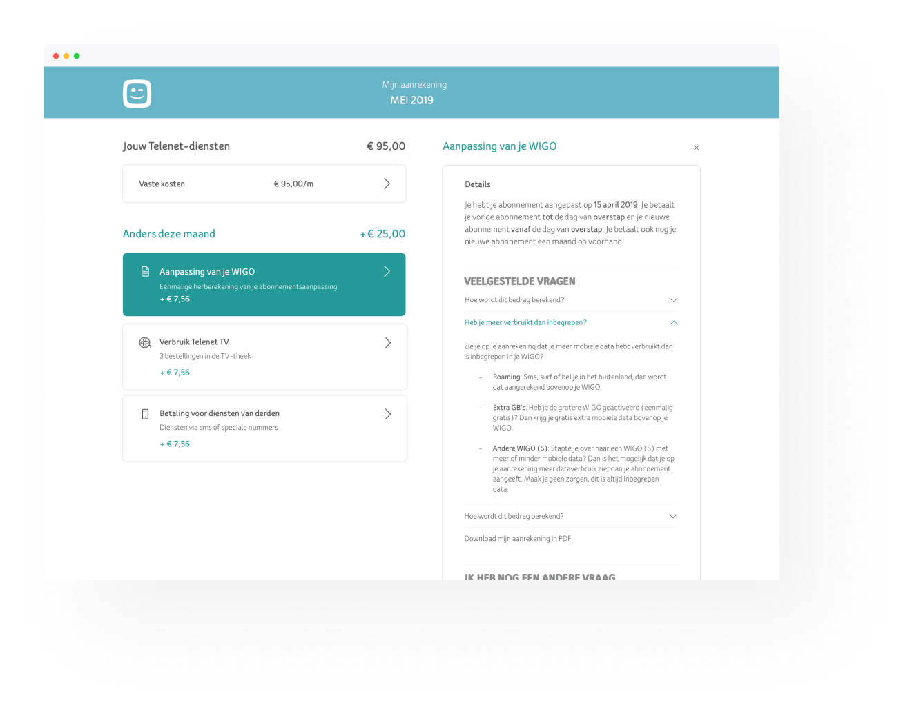Click the phone icon for Betaling voor diensten van derden

145,414
